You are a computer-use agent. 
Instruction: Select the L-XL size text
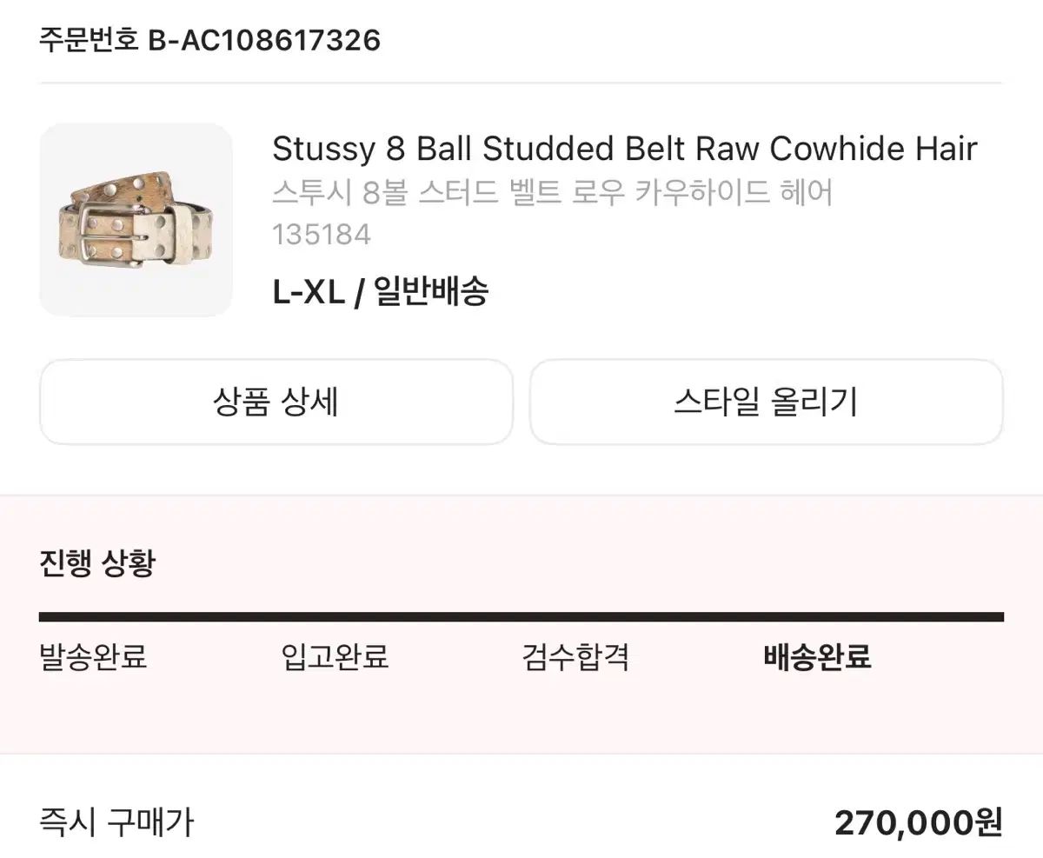[308, 292]
